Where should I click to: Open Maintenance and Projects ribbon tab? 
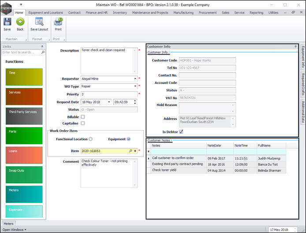pos(150,12)
